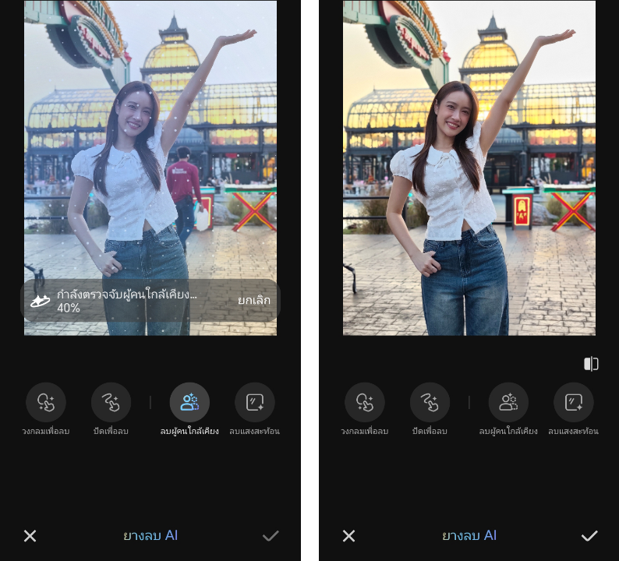Select remove reflection tool in left screen
The height and width of the screenshot is (561, 619).
255,402
